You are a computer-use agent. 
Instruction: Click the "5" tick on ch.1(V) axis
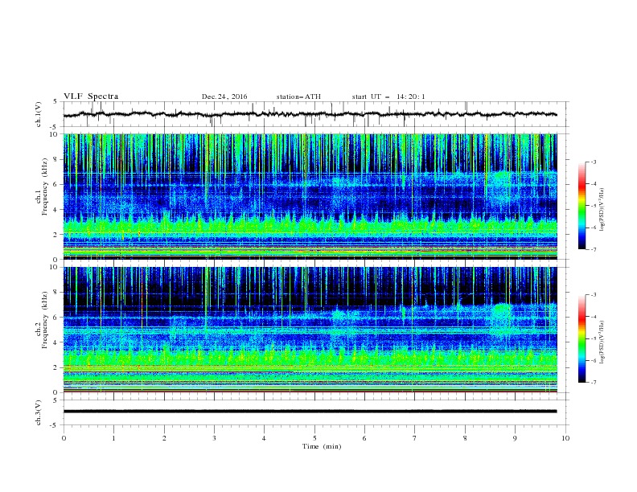pyautogui.click(x=55, y=102)
